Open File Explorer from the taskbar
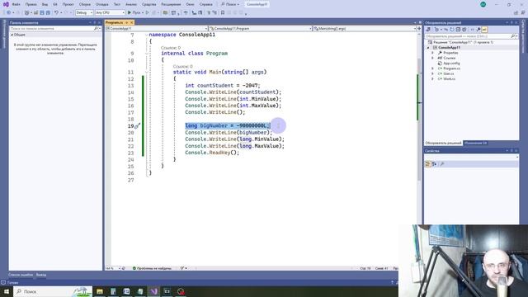 click(x=100, y=291)
